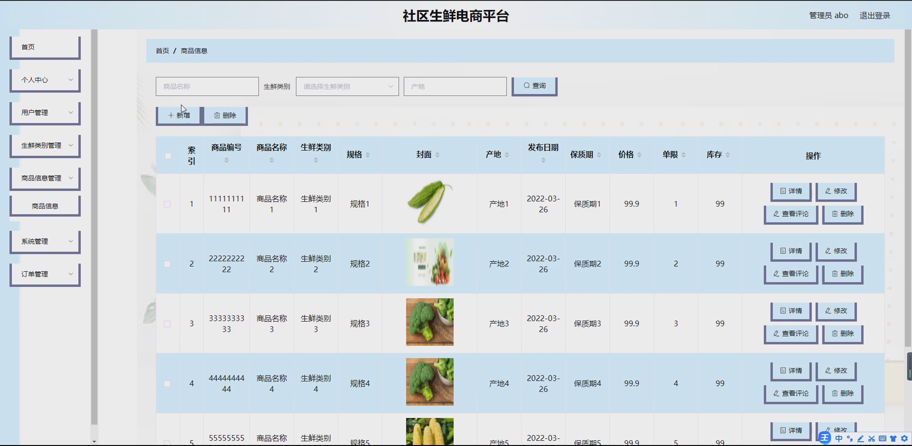Click 查看评论 for row 商品名称4
This screenshot has width=912, height=446.
tap(791, 394)
